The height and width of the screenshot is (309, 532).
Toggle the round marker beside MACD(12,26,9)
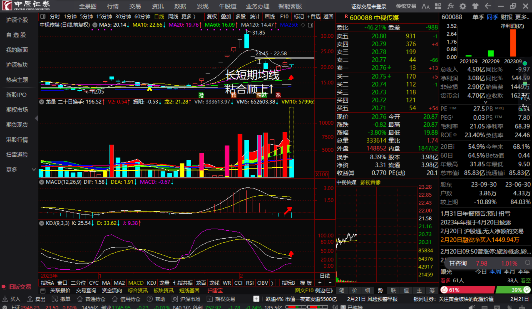42,182
